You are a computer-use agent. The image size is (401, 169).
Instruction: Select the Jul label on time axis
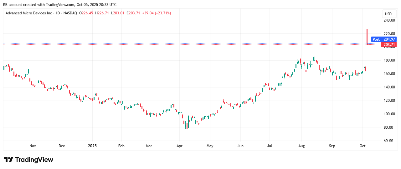tap(270, 146)
